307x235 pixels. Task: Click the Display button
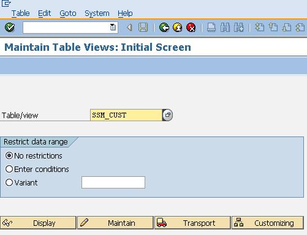38,223
